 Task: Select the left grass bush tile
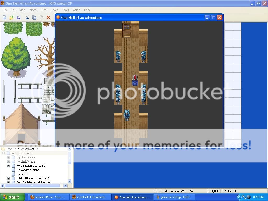tap(13, 28)
